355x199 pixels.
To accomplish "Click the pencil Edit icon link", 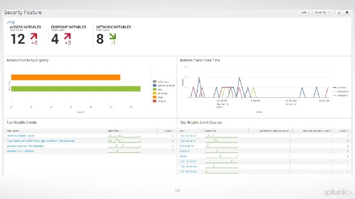I will point(11,22).
